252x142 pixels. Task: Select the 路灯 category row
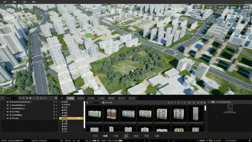point(72,129)
